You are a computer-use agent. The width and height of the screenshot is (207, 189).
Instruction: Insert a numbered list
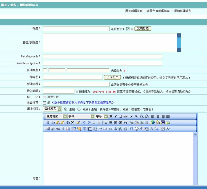click(105, 122)
